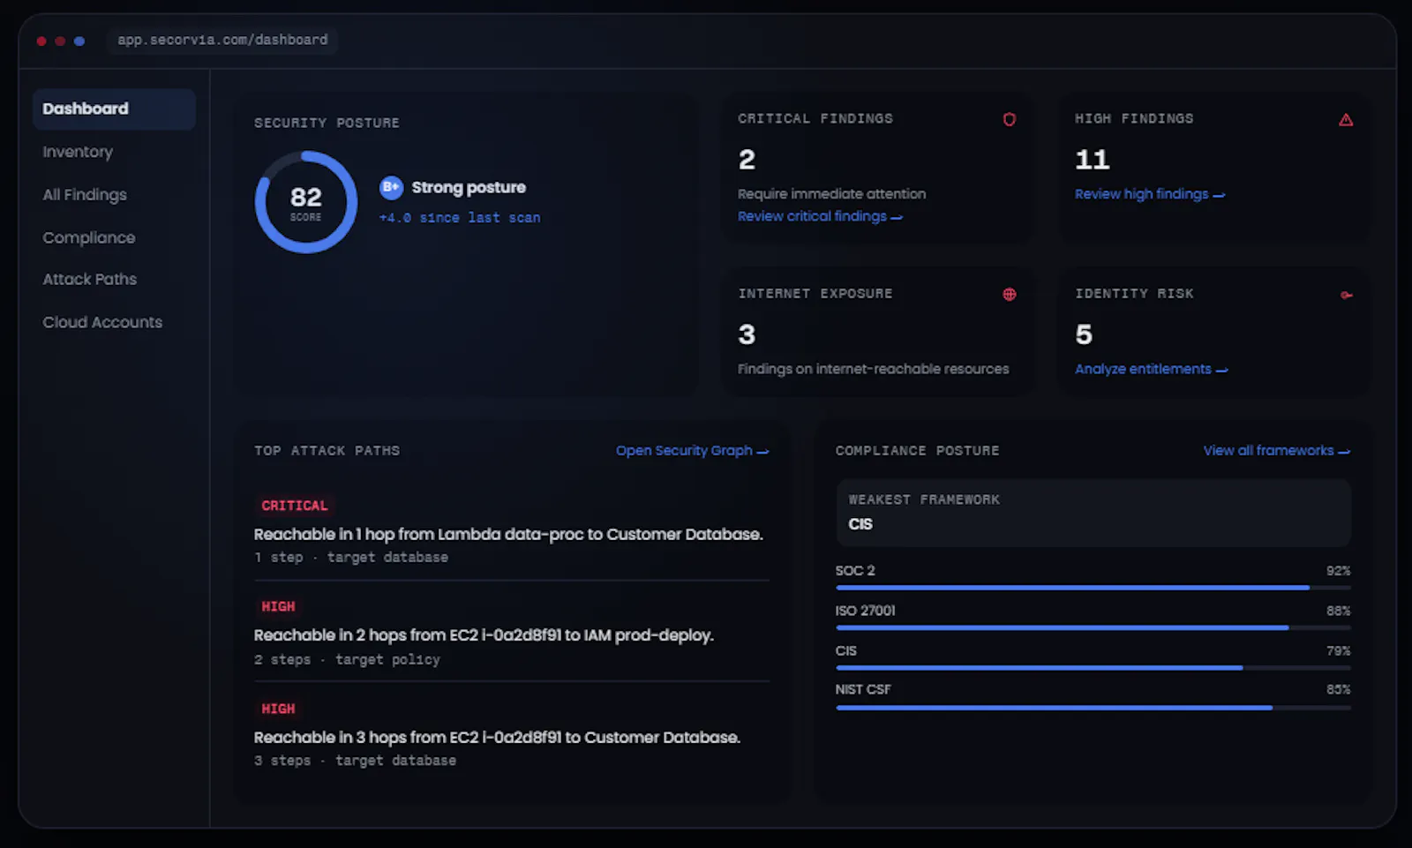Viewport: 1412px width, 848px height.
Task: Click the ISO 27001 progress bar
Action: (x=1093, y=627)
